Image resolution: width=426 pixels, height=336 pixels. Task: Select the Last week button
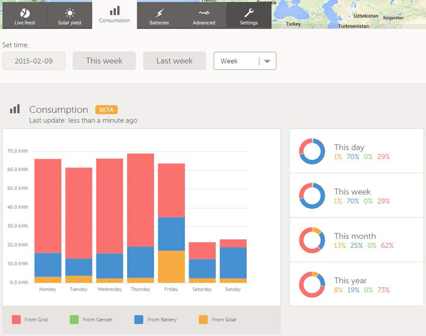[x=175, y=61]
